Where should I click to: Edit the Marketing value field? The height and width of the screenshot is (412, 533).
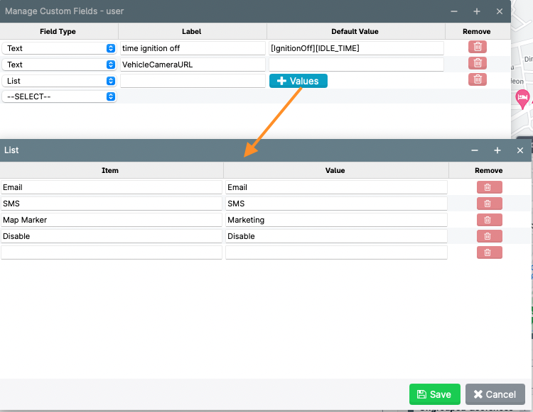pyautogui.click(x=336, y=220)
